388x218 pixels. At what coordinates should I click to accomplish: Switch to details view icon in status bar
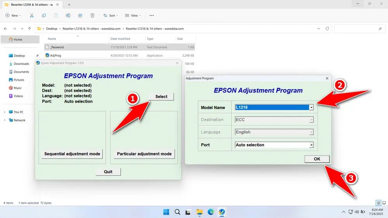pyautogui.click(x=378, y=203)
